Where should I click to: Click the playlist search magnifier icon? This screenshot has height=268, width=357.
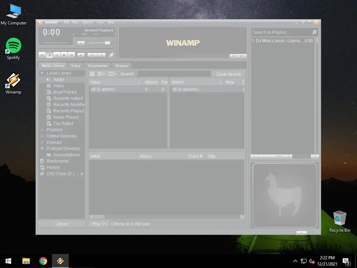pos(314,32)
